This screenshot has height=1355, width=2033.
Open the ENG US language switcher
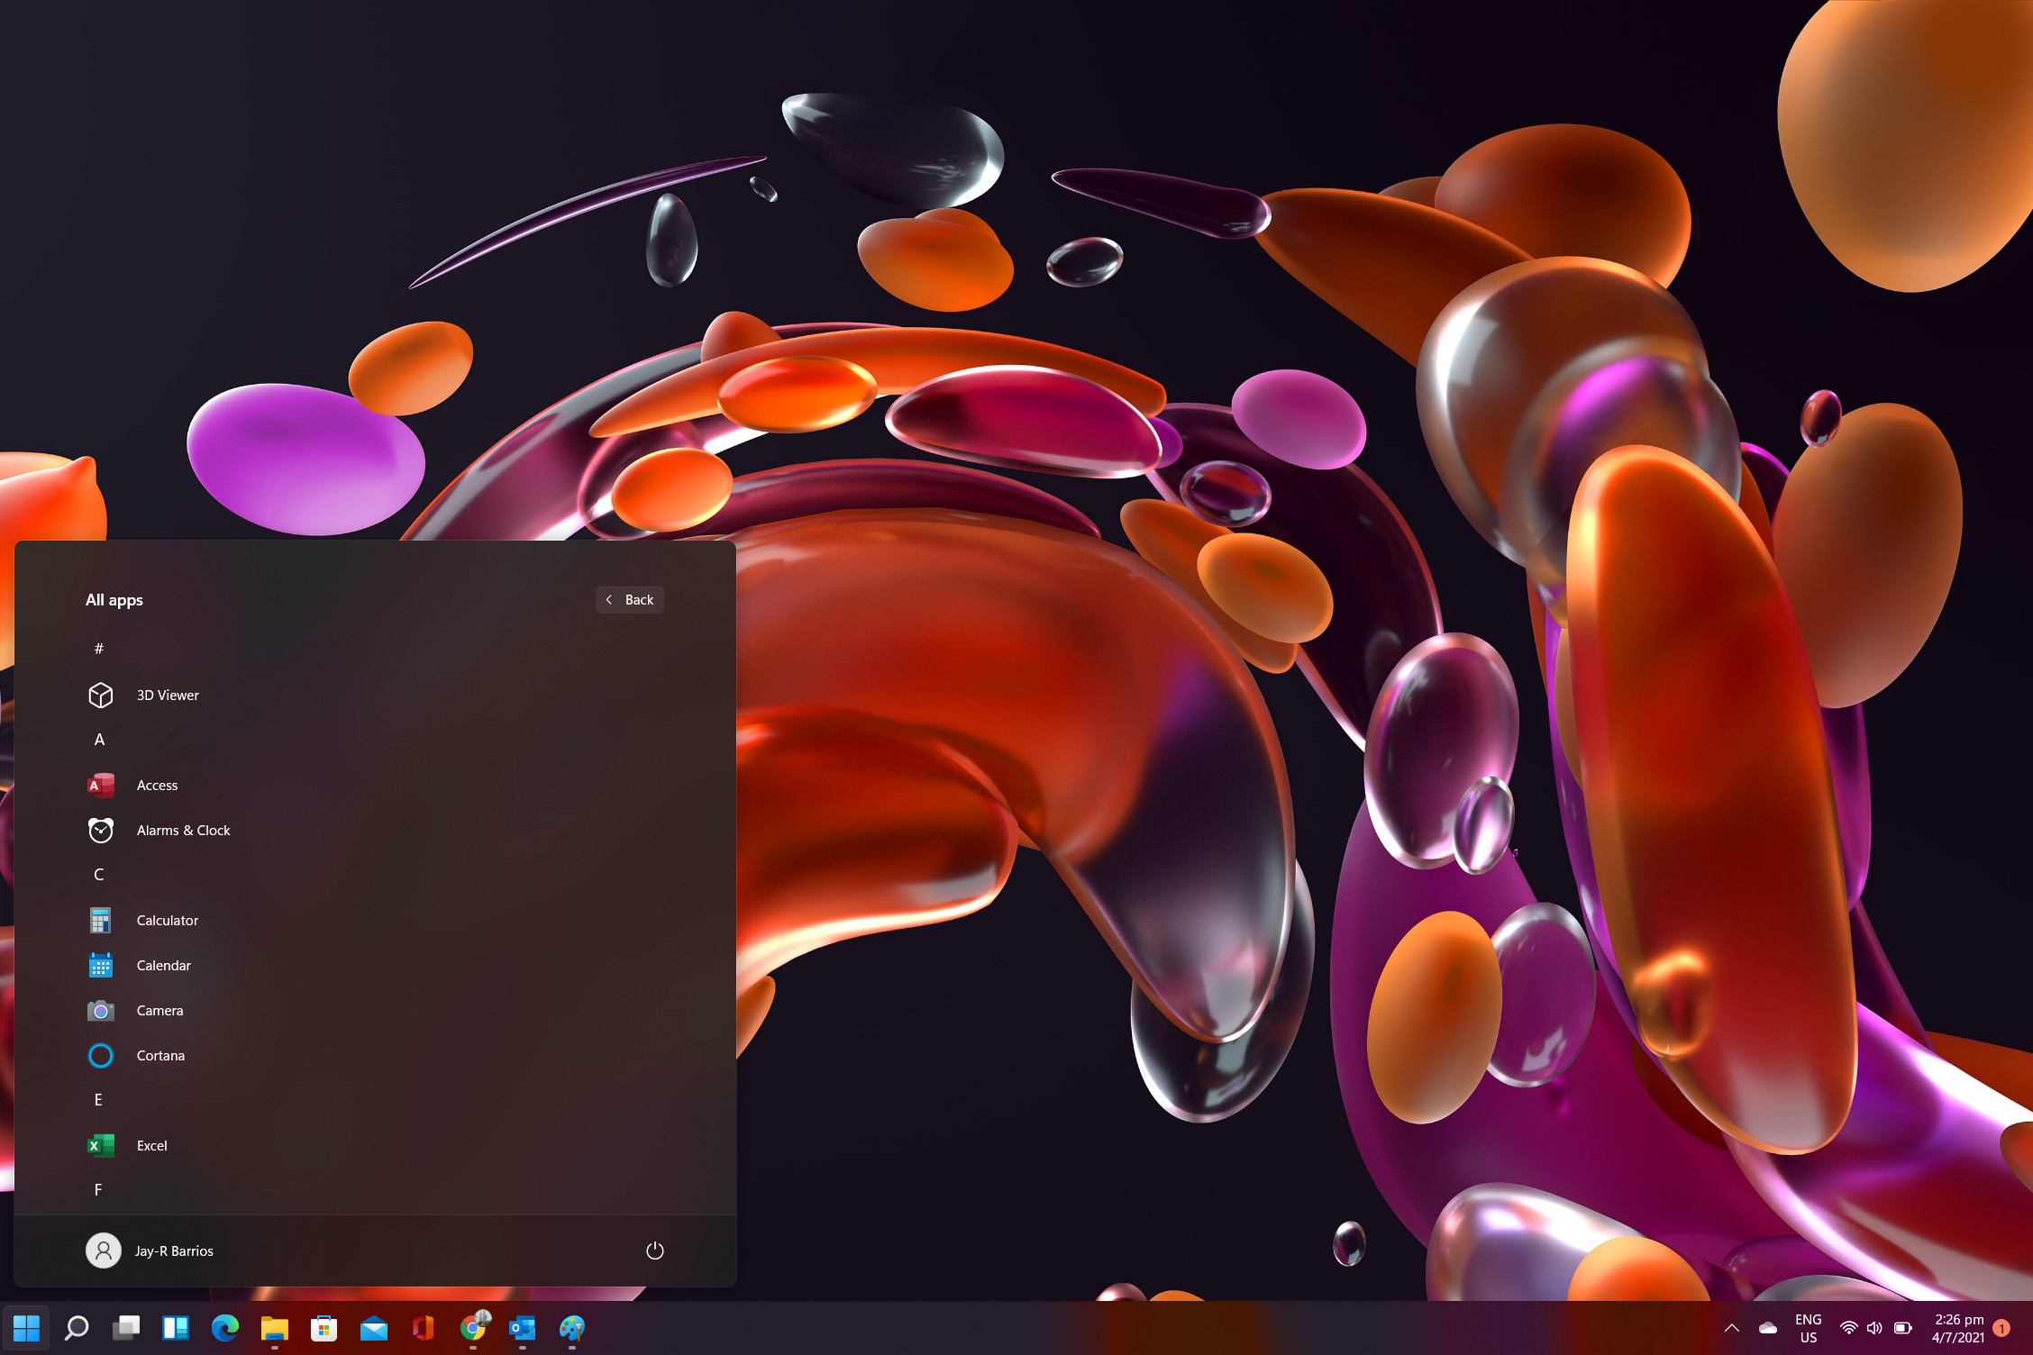tap(1808, 1328)
